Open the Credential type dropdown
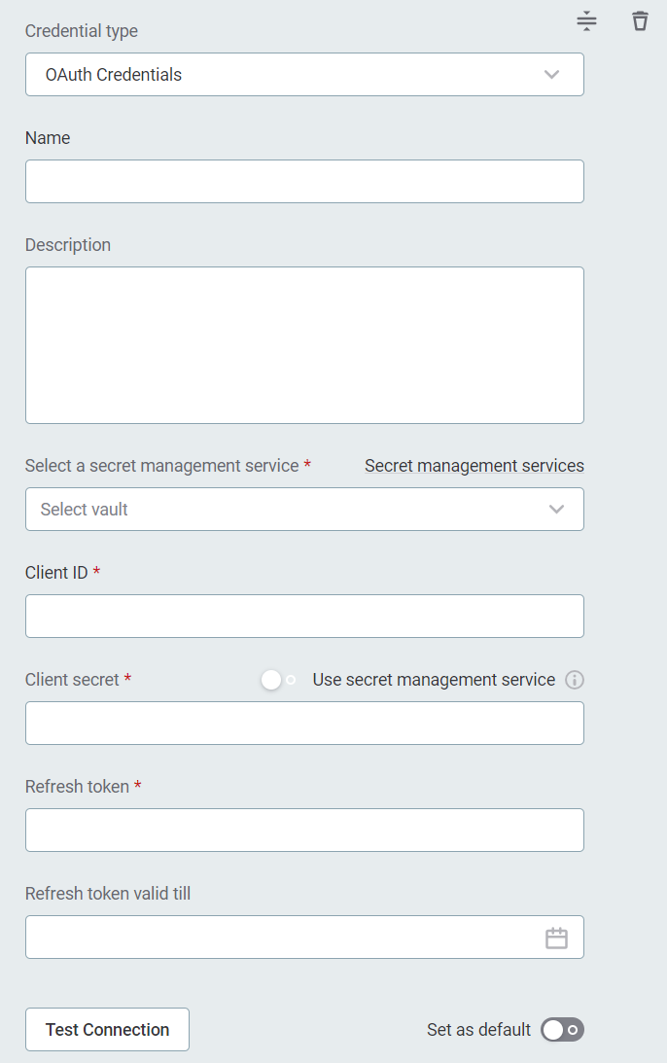 tap(304, 74)
